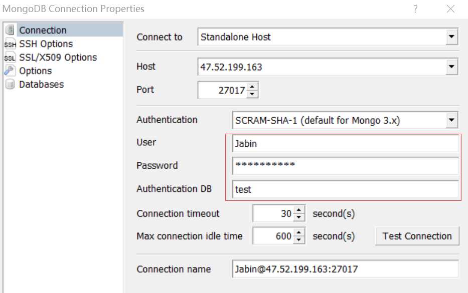Image resolution: width=468 pixels, height=293 pixels.
Task: Click the Test Connection button
Action: tap(417, 236)
